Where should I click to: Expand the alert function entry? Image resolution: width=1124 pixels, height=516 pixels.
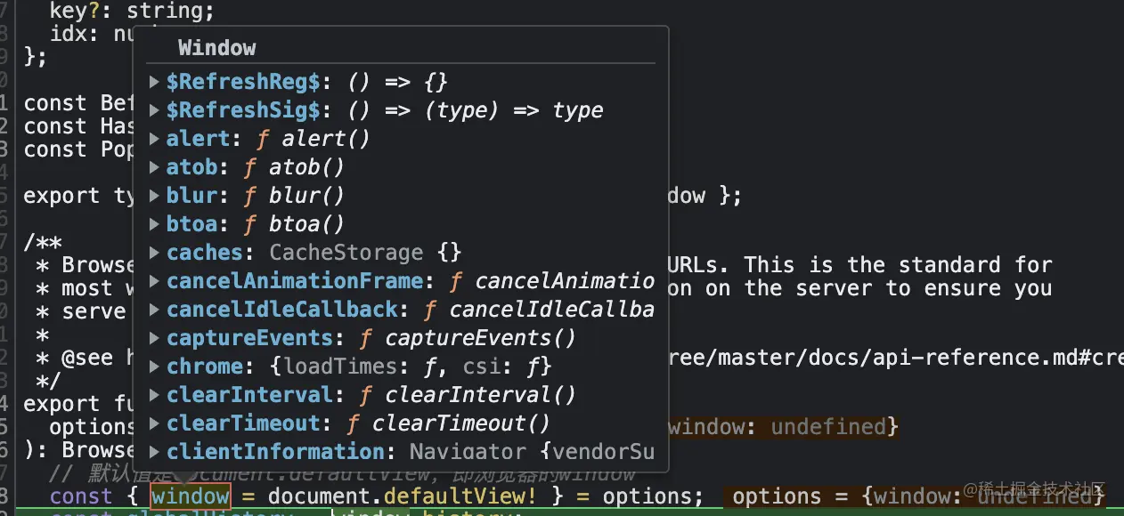156,140
